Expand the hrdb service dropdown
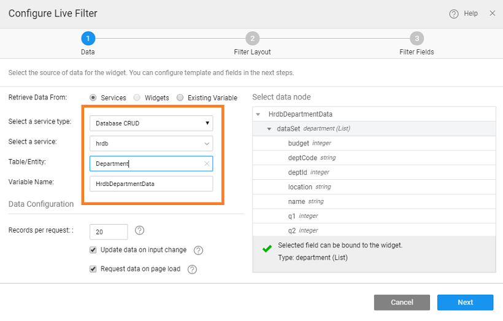Viewport: 503px width, 321px height. (151, 144)
